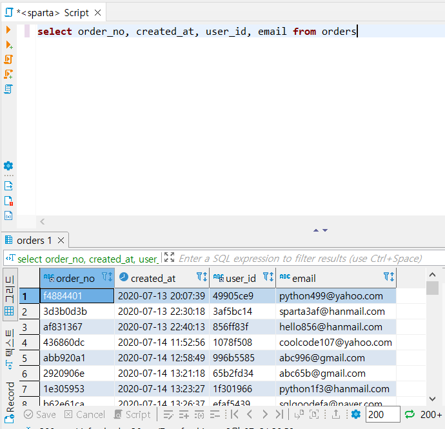
Task: Select row header number 2
Action: coord(30,312)
